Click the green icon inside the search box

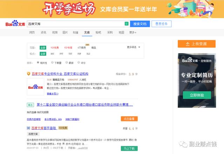click(x=126, y=24)
